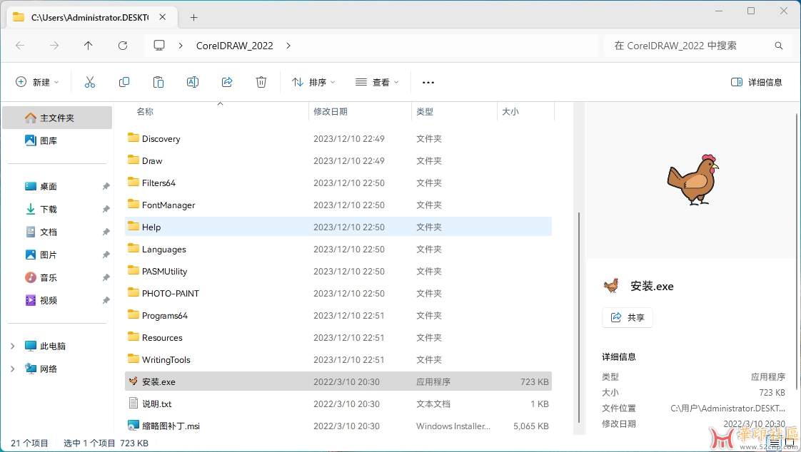The width and height of the screenshot is (801, 452).
Task: Add a new tab with plus
Action: pos(193,17)
